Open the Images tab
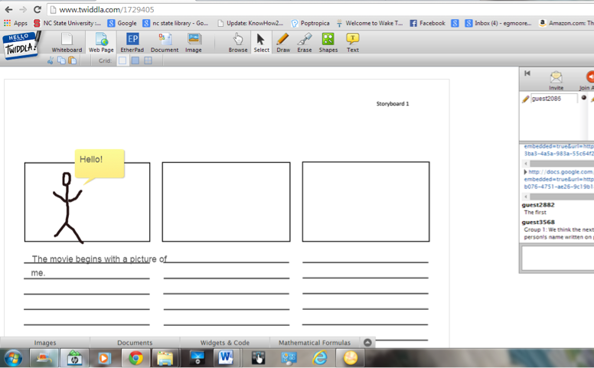This screenshot has width=594, height=368. pos(45,343)
